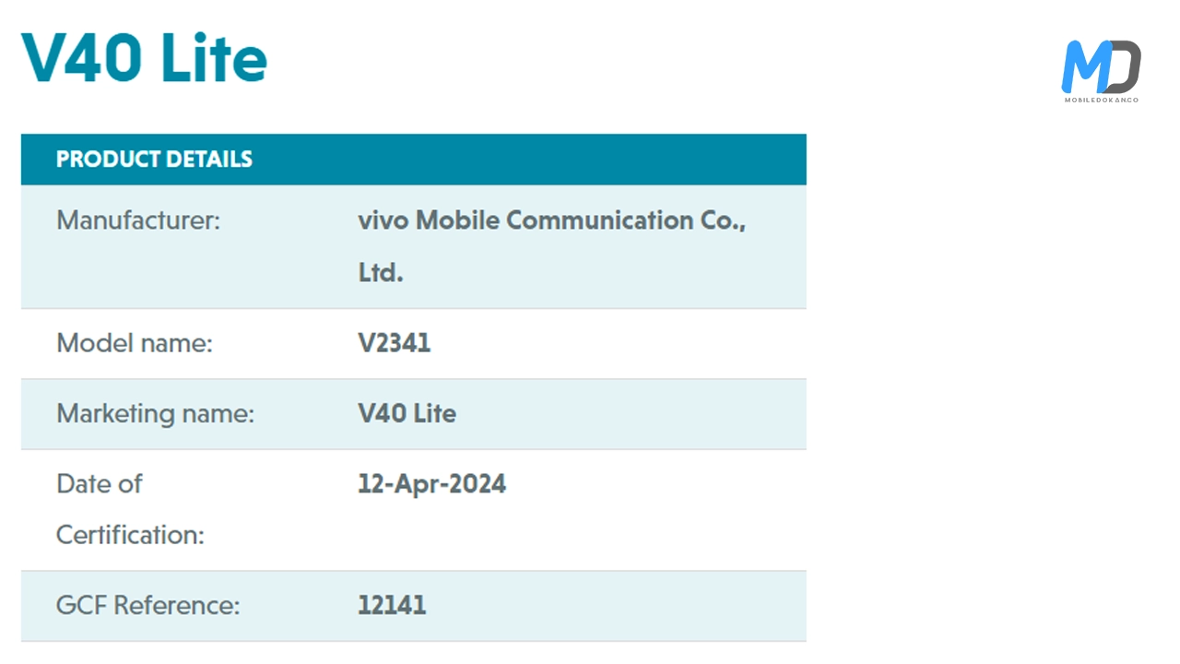Click the GCF Reference label
The height and width of the screenshot is (664, 1180).
click(147, 606)
